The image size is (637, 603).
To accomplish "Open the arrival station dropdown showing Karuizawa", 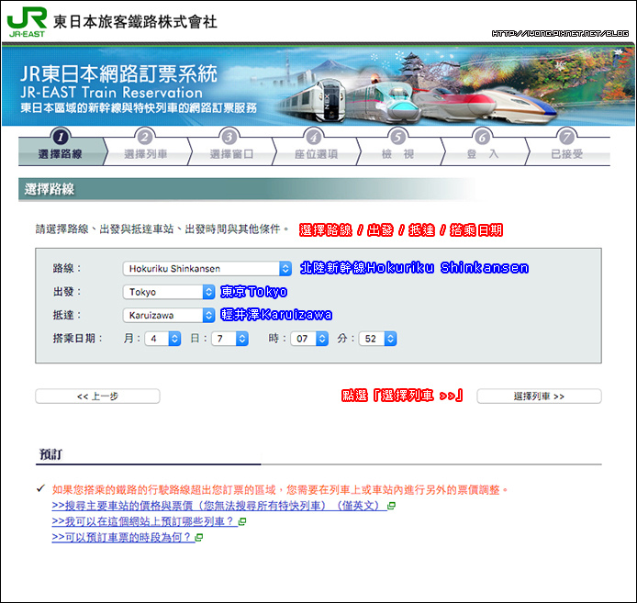I will pos(169,315).
